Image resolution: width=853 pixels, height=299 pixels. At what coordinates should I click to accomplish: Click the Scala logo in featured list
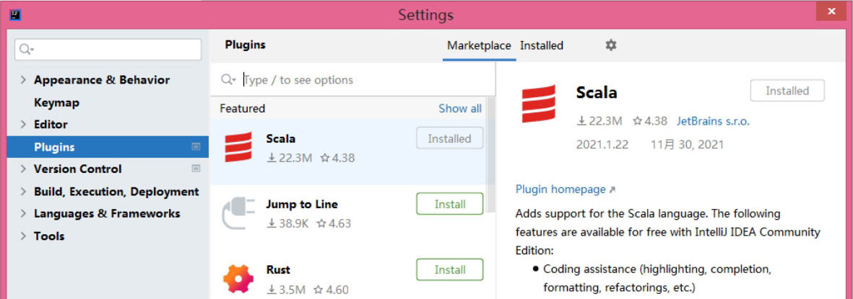click(x=238, y=147)
